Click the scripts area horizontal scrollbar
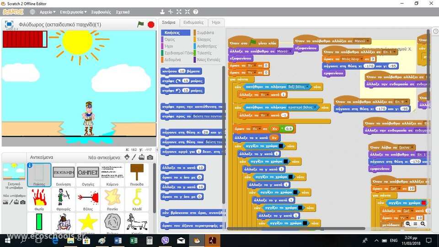Screen dimensions: 439x247 [297, 229]
